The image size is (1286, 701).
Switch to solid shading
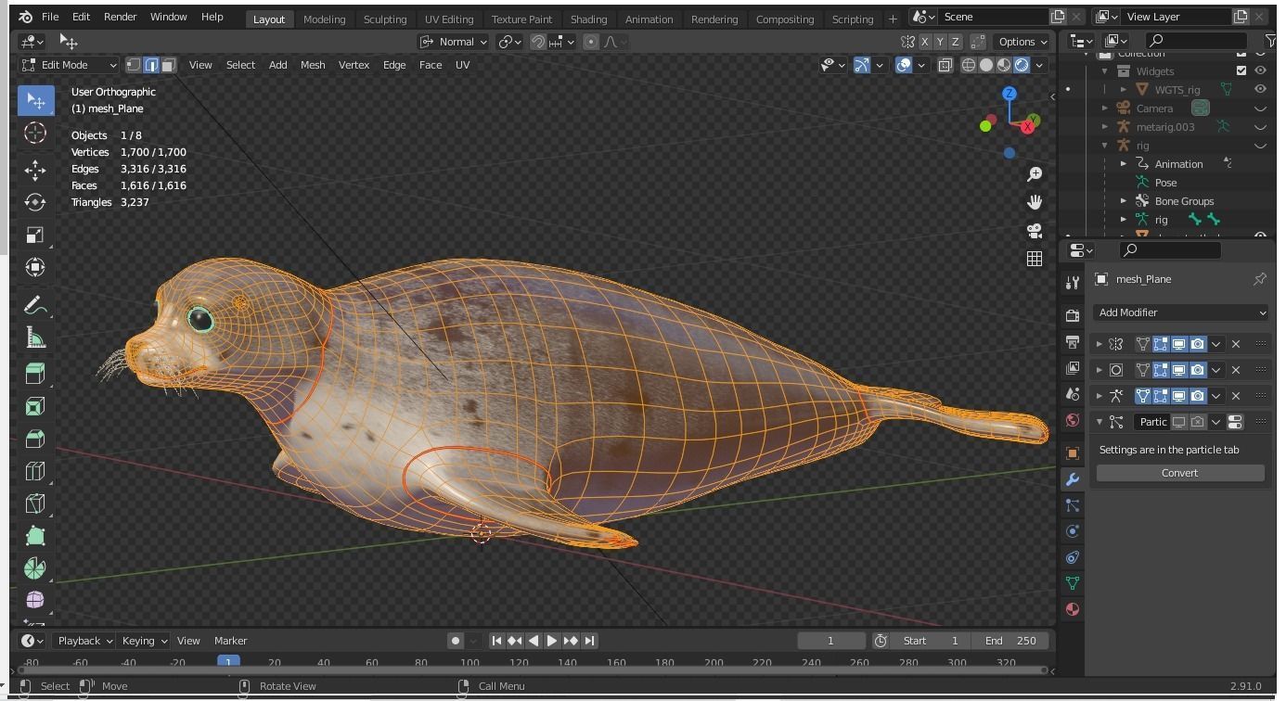click(986, 65)
